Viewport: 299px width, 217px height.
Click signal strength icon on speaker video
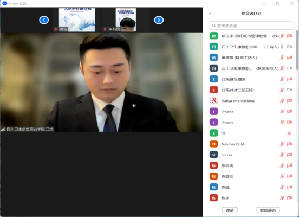tap(3, 129)
